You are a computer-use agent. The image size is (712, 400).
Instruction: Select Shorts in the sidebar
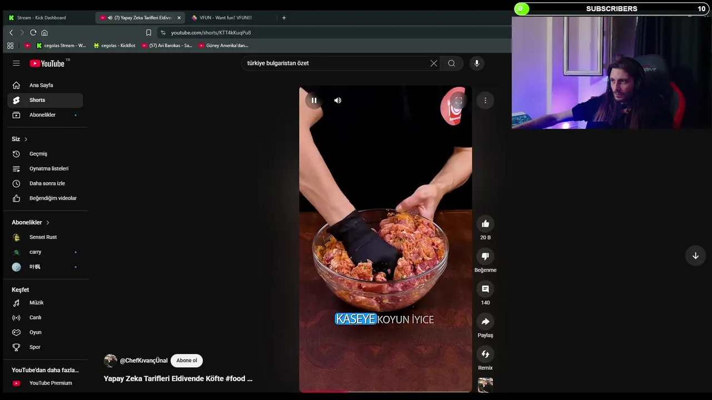pos(45,100)
